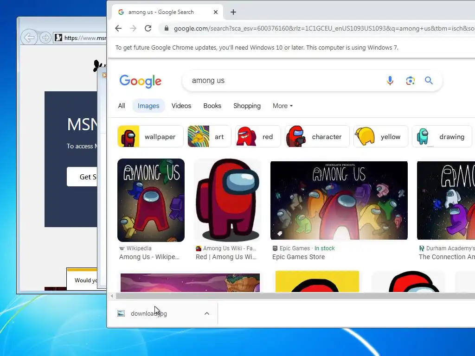
Task: Click Get Started button on MSN page
Action: coord(82,177)
